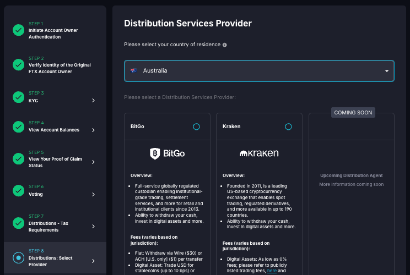Click the Distribution Services Provider heading
Viewport: 410px width, 275px height.
[x=188, y=23]
